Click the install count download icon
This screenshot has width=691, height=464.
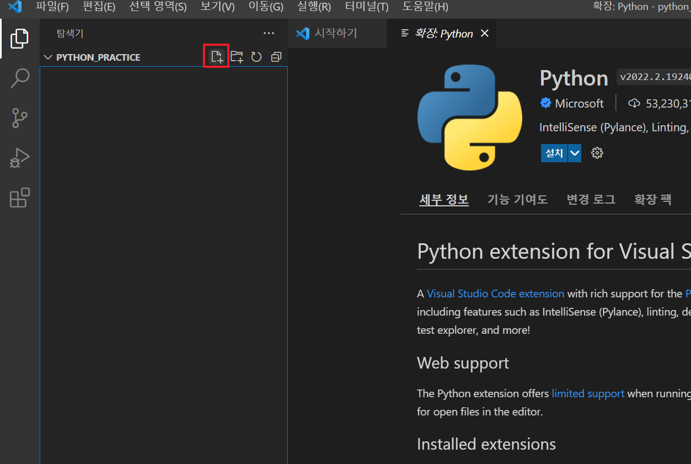click(x=634, y=103)
